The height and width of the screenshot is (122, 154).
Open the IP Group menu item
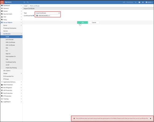pyautogui.click(x=6, y=79)
